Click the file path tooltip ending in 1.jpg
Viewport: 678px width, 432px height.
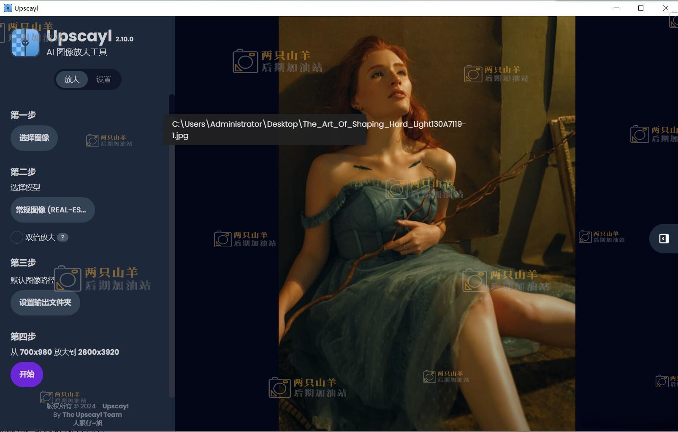pyautogui.click(x=265, y=130)
